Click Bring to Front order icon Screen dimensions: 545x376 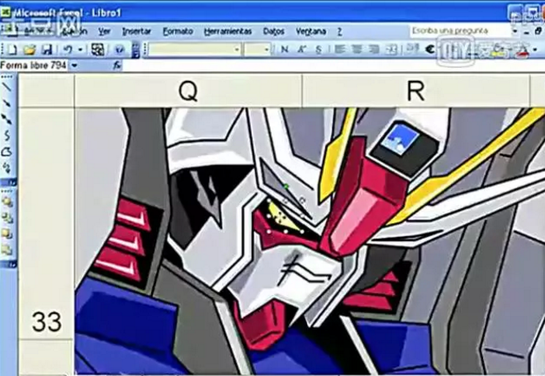coord(7,202)
